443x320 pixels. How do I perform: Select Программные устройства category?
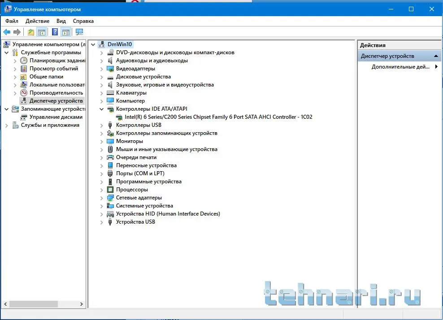click(148, 182)
